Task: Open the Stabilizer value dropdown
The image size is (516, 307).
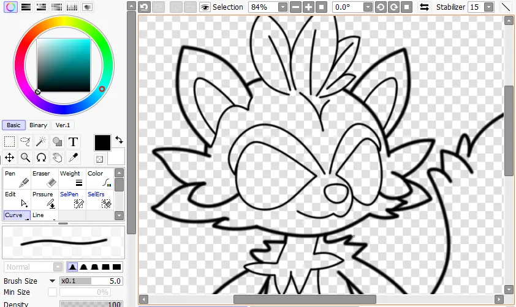Action: (489, 7)
